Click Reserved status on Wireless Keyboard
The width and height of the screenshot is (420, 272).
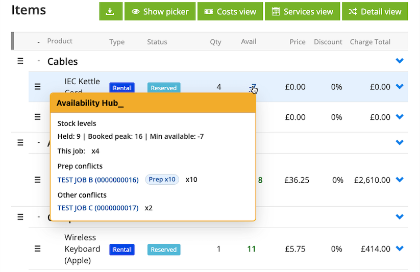point(164,250)
